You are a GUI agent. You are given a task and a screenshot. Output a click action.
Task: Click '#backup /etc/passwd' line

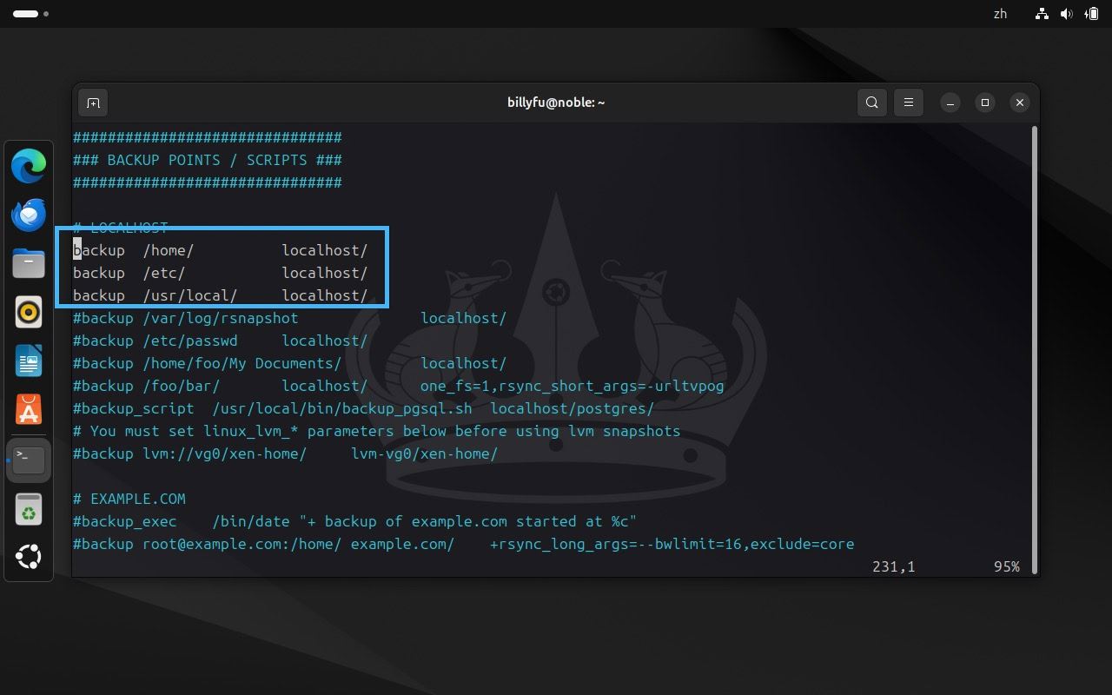pyautogui.click(x=221, y=341)
